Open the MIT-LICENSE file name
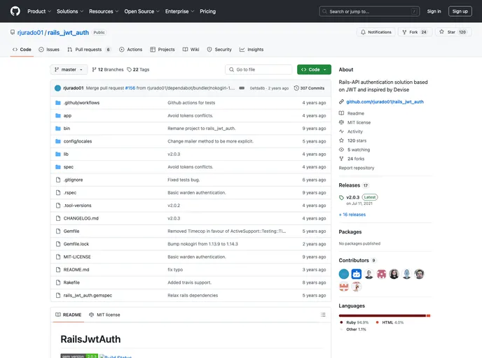The width and height of the screenshot is (482, 358). click(x=77, y=257)
